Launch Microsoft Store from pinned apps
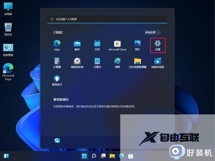 [117, 46]
